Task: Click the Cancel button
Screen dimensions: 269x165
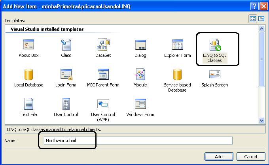Action: tap(251, 156)
